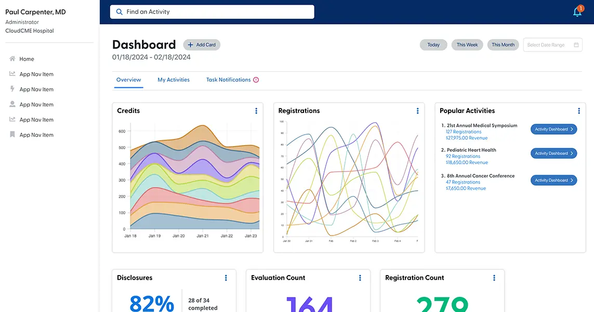Click the Home icon in sidebar
594x312 pixels.
[12, 59]
